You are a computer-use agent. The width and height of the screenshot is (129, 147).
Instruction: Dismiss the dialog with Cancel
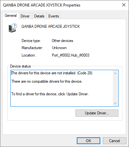point(114,141)
